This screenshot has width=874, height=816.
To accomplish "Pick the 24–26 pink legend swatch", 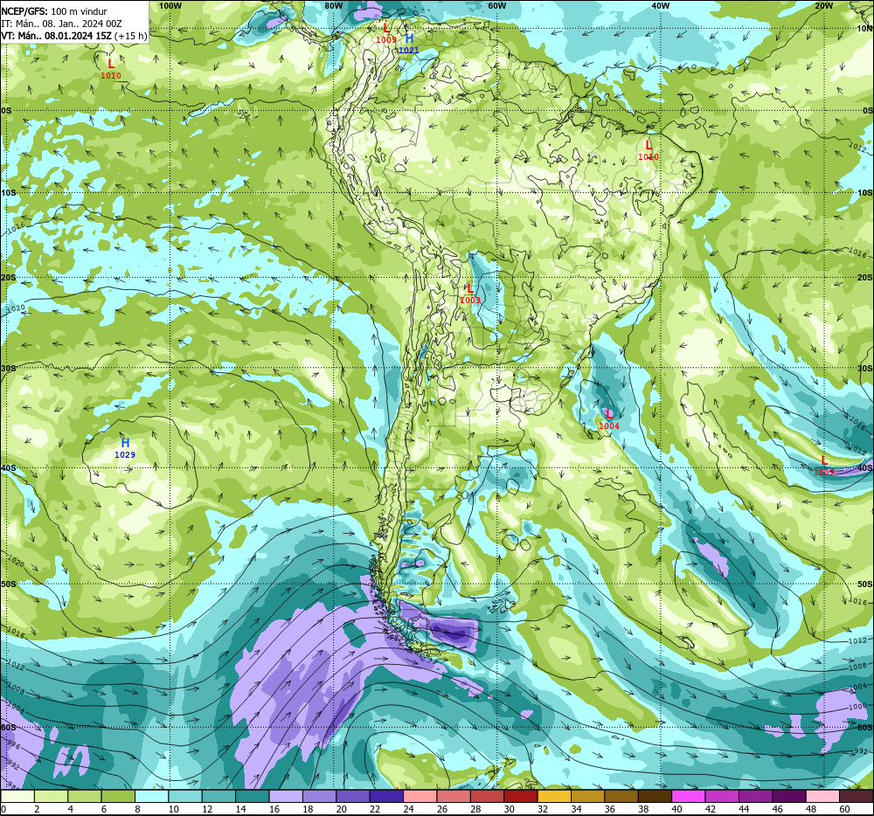I will tap(420, 796).
